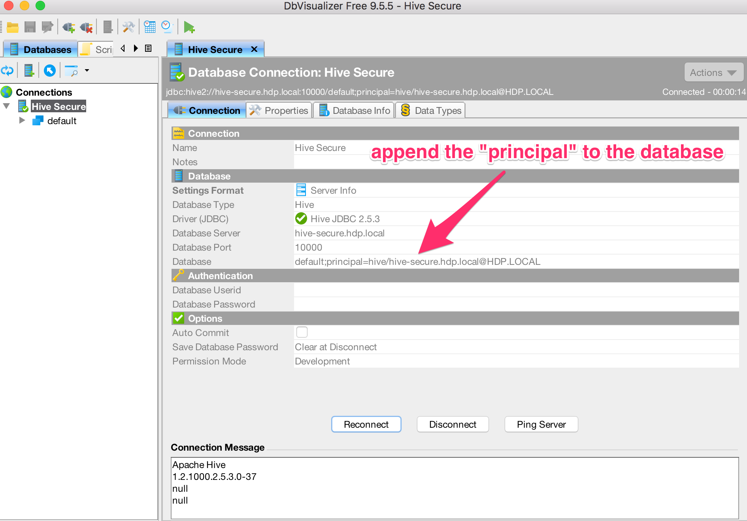Click the disconnect plug icon with red X
The width and height of the screenshot is (747, 521).
[x=86, y=27]
